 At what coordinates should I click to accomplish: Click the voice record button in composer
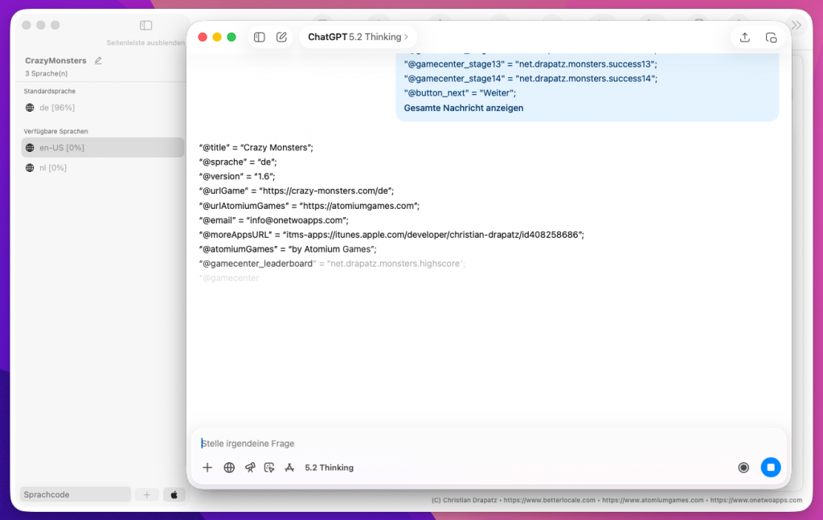tap(743, 467)
